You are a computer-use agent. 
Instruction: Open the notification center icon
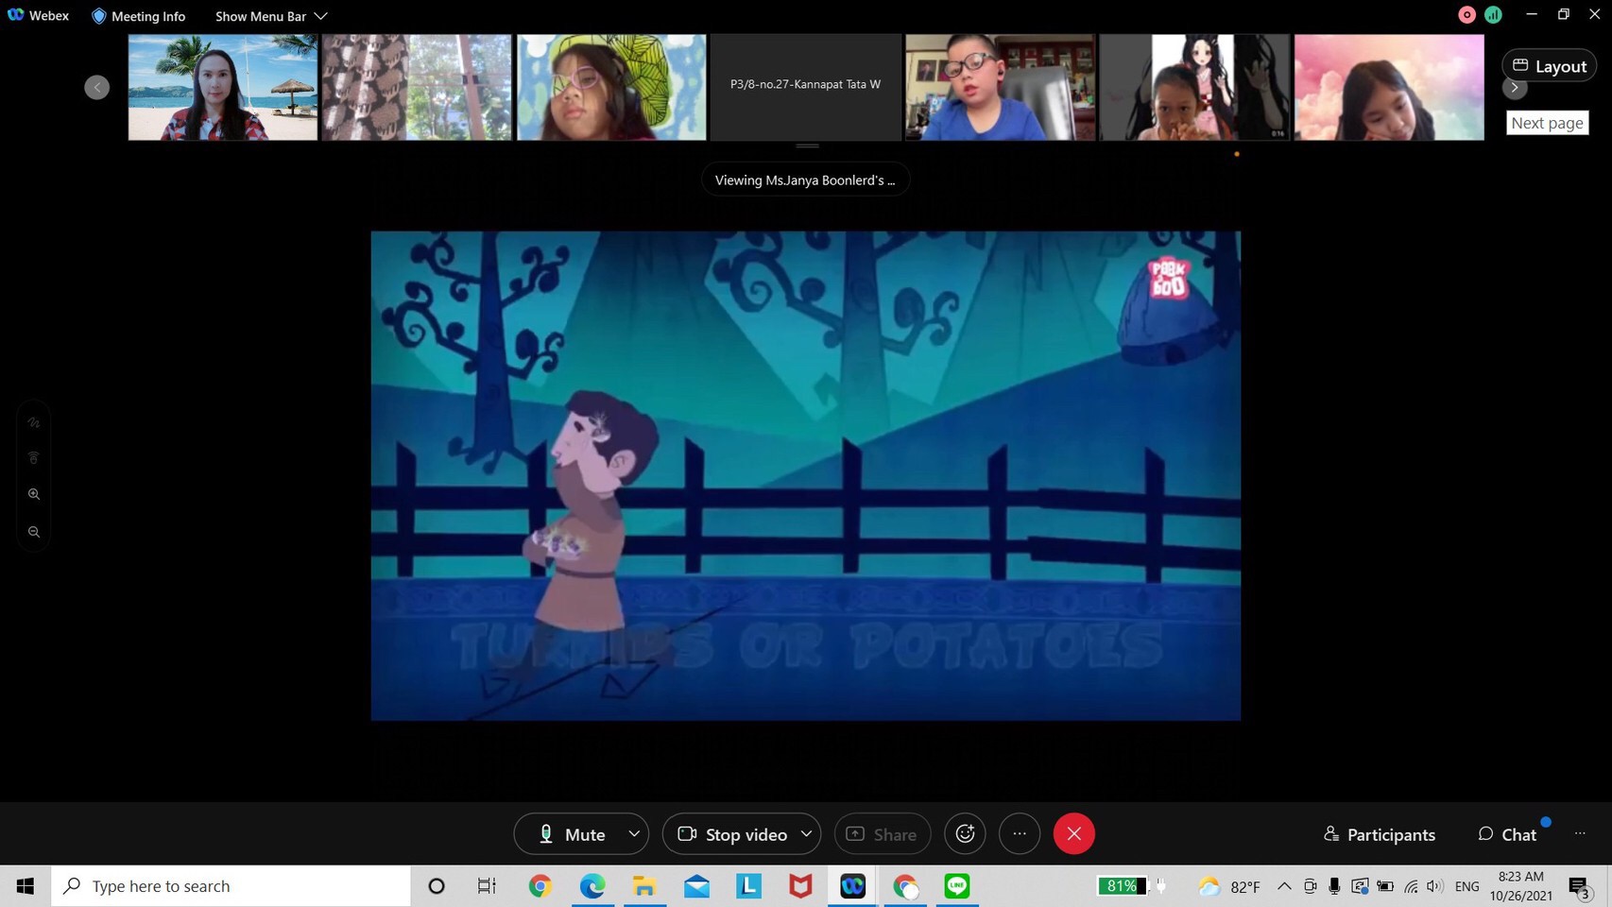1580,887
